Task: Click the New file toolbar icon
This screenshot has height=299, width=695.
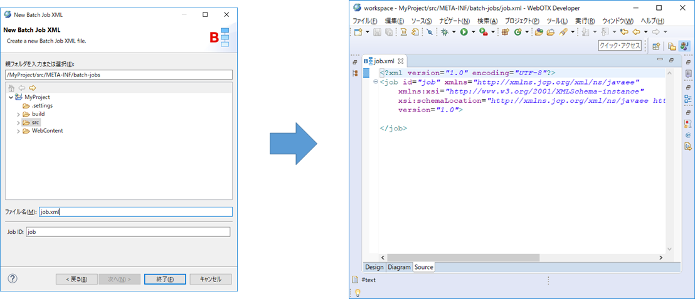Action: pyautogui.click(x=358, y=32)
